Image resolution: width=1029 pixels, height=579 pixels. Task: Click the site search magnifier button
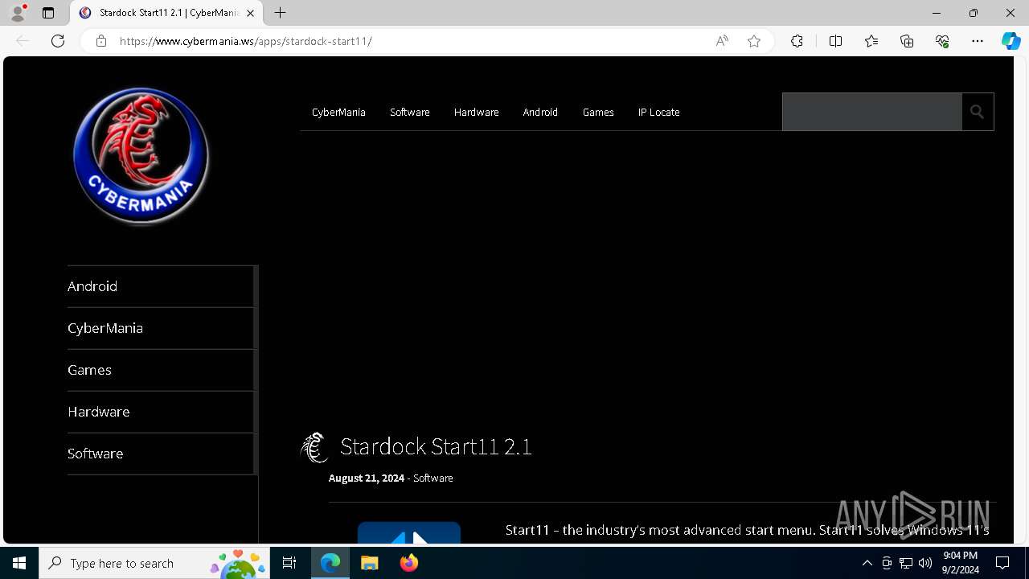coord(978,112)
